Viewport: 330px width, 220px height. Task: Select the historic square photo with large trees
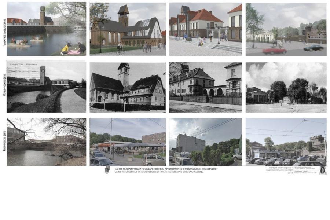tap(286, 87)
